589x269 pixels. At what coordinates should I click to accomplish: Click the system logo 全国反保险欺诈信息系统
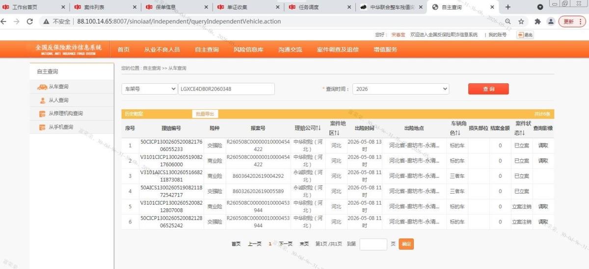[x=68, y=49]
